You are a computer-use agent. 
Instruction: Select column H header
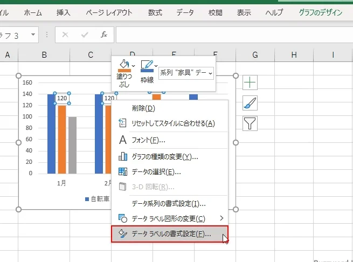coord(294,55)
